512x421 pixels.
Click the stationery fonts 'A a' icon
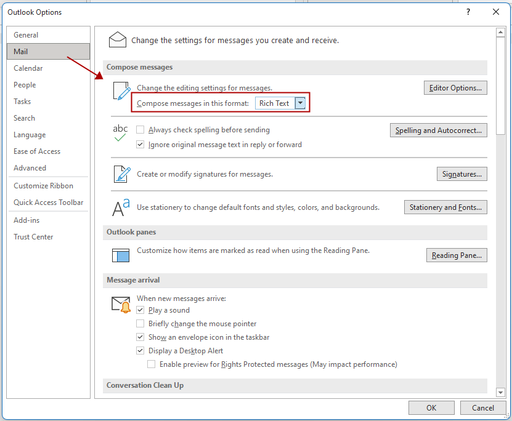121,207
